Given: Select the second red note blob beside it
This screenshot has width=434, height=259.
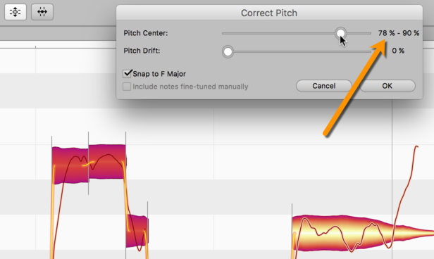Looking at the screenshot, I should (107, 162).
